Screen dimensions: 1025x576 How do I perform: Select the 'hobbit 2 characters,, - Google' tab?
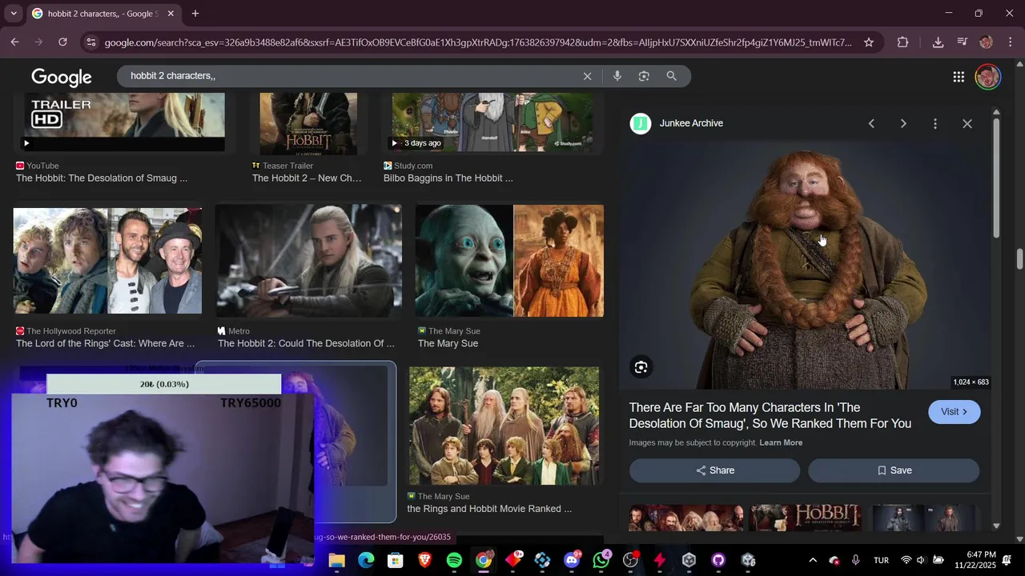(x=103, y=14)
